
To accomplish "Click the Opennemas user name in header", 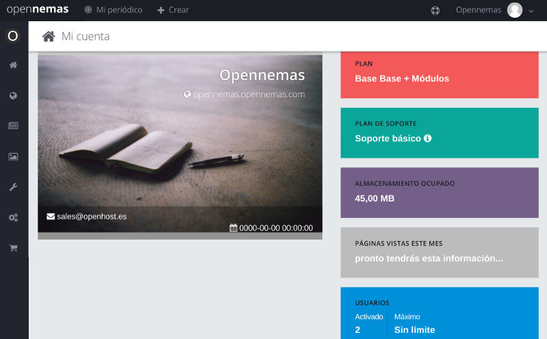I will click(x=478, y=10).
